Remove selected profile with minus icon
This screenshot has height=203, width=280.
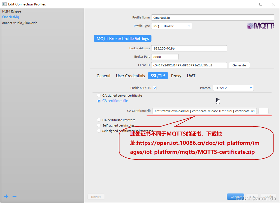coord(14,196)
